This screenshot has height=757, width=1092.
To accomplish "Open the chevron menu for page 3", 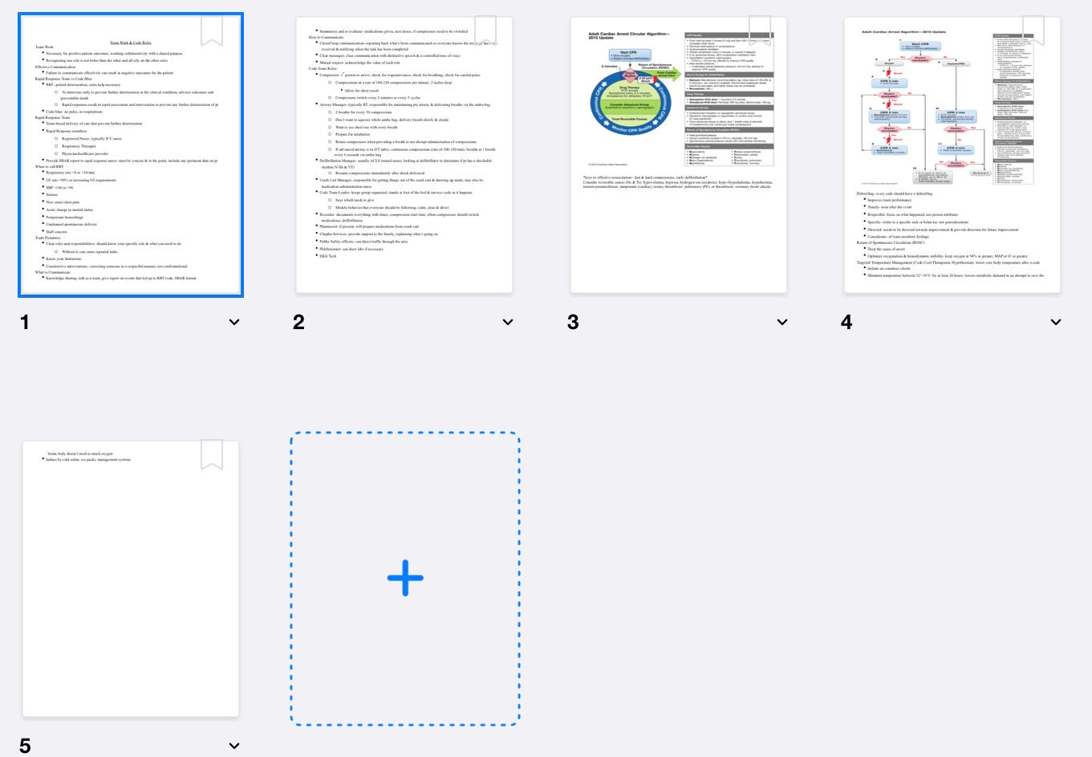I will (782, 322).
